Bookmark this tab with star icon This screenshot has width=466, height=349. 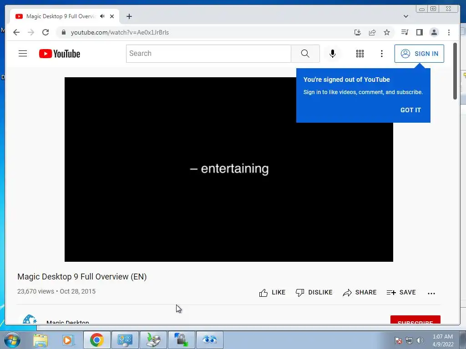pos(387,32)
